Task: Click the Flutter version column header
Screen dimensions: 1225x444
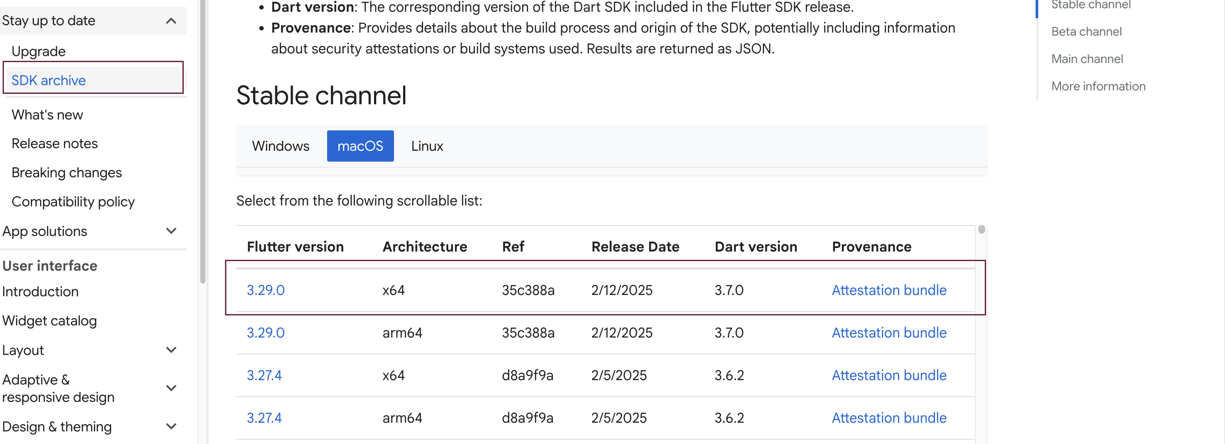Action: (295, 247)
